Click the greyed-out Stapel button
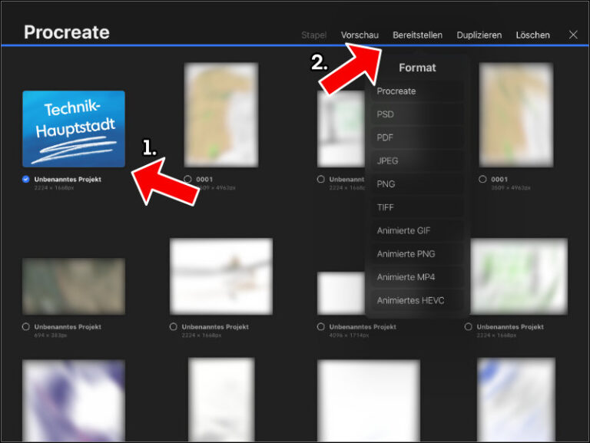 [x=313, y=35]
